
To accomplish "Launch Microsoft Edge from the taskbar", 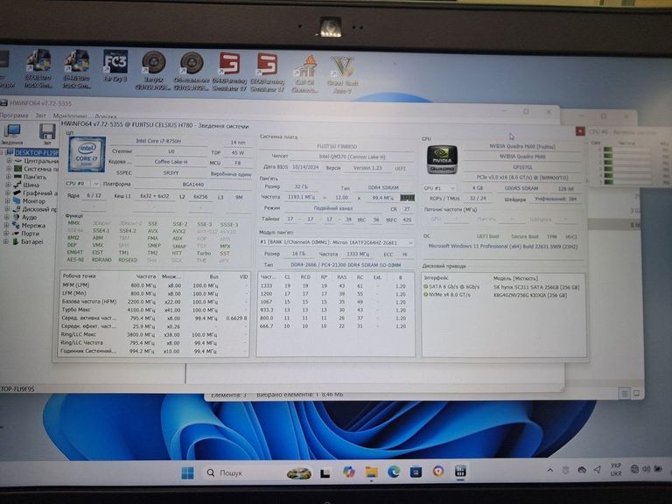I will 394,472.
